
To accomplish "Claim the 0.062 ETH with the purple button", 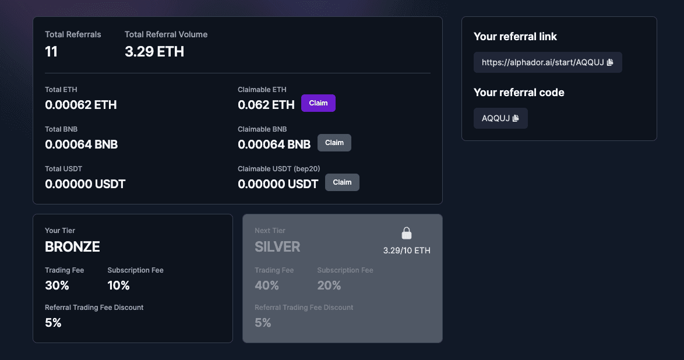I will point(318,103).
